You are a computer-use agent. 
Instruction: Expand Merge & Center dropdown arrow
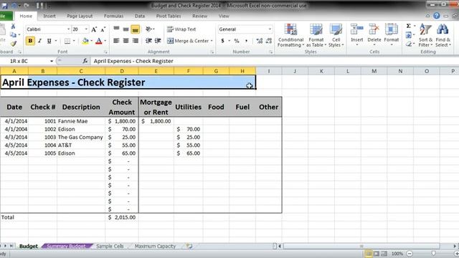212,41
